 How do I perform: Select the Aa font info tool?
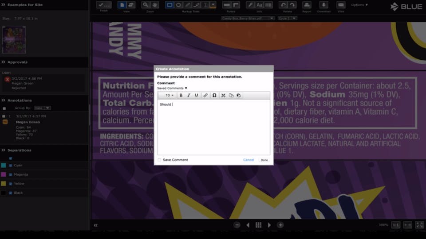(259, 5)
